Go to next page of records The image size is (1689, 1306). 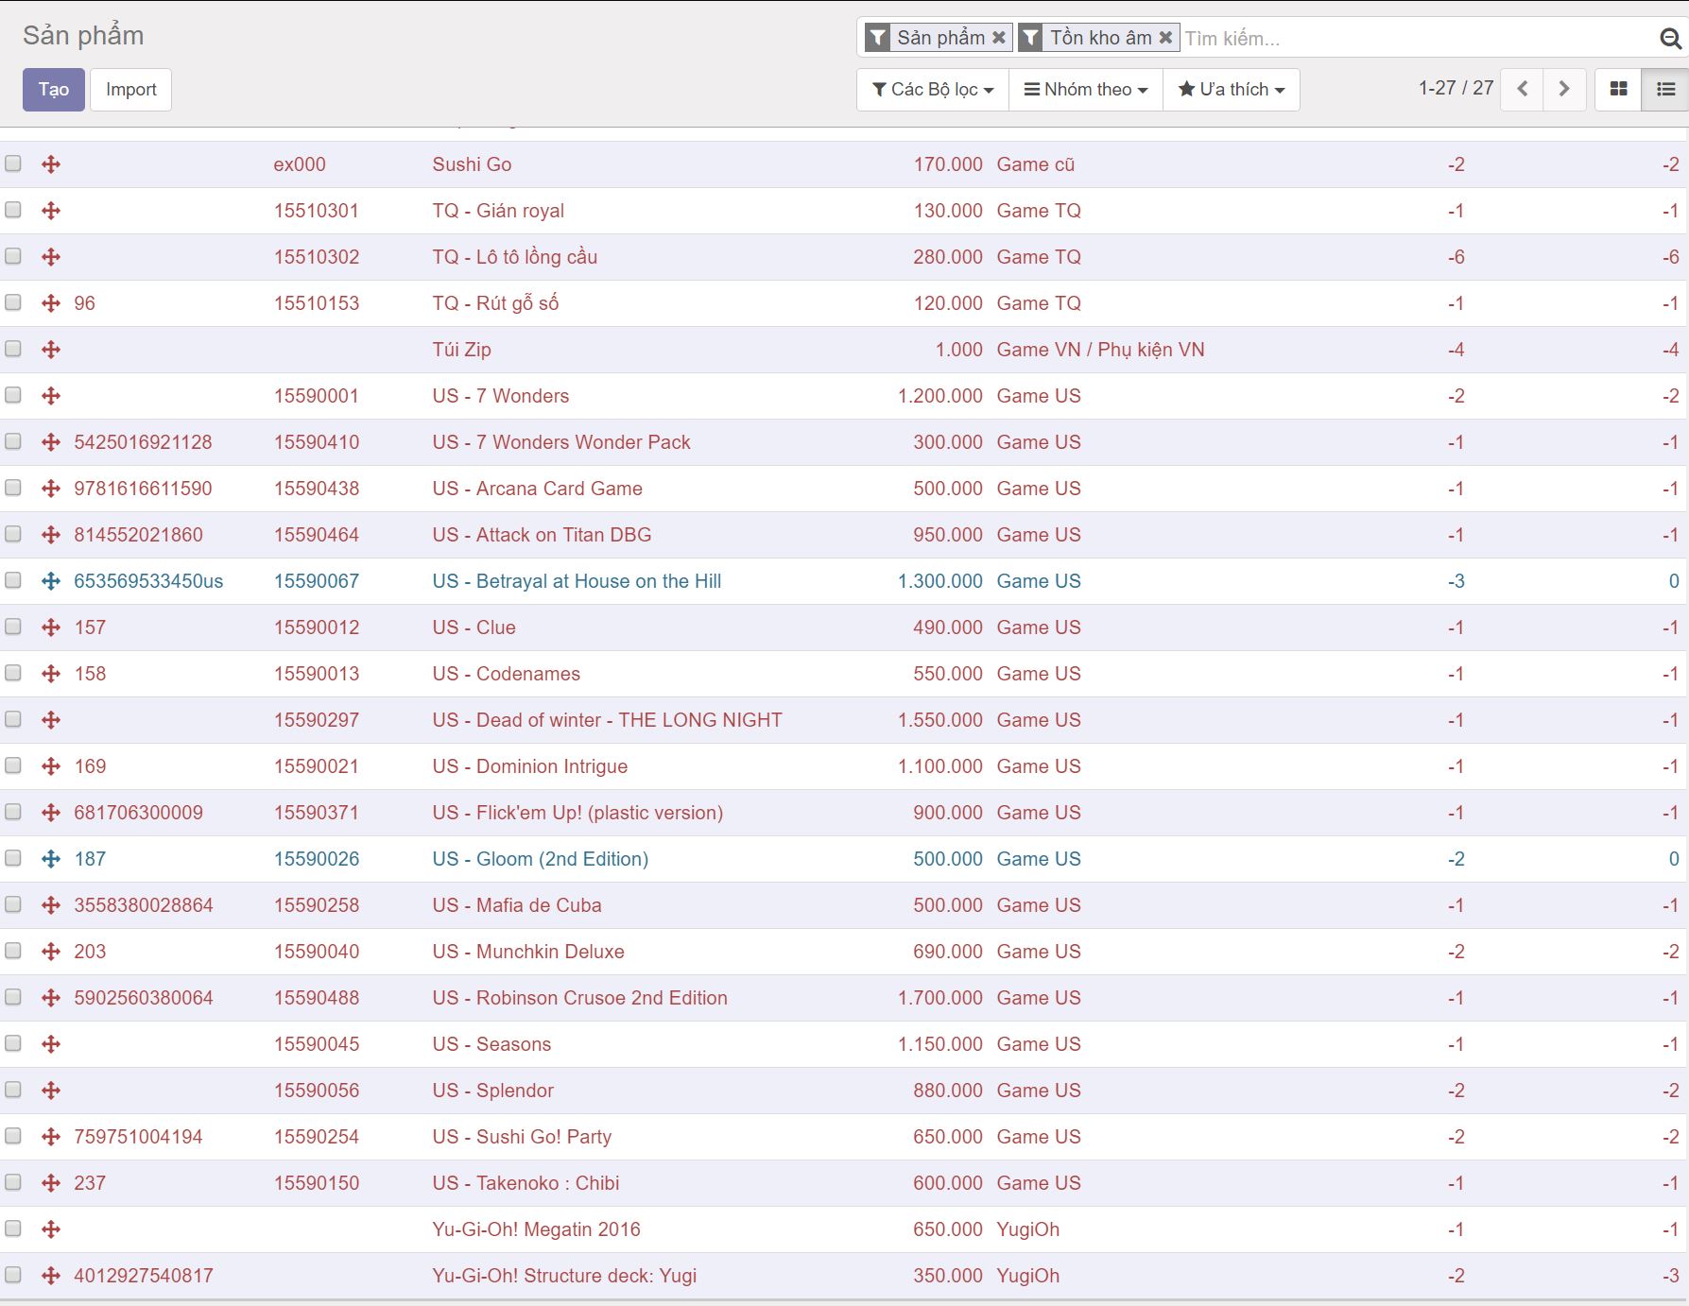(x=1564, y=89)
